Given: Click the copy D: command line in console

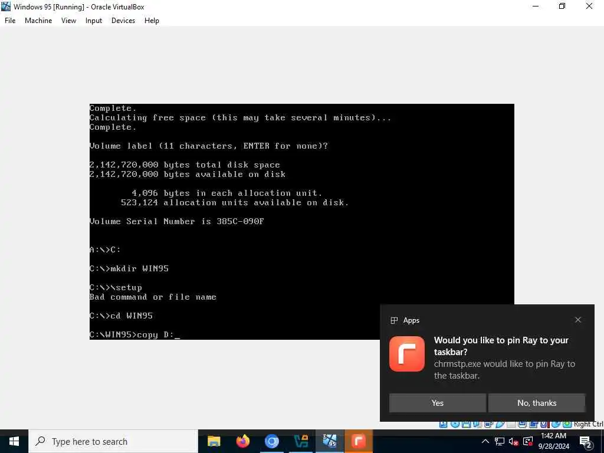Looking at the screenshot, I should coord(135,335).
